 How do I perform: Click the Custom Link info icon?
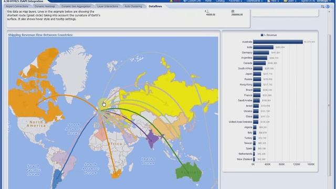(x=185, y=1)
